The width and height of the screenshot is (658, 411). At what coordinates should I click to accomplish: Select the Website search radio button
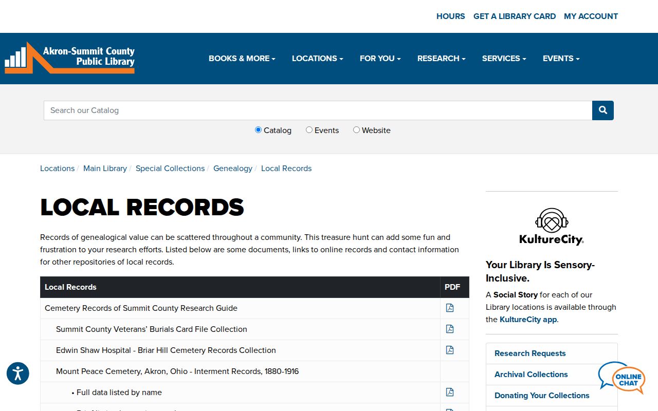point(356,130)
